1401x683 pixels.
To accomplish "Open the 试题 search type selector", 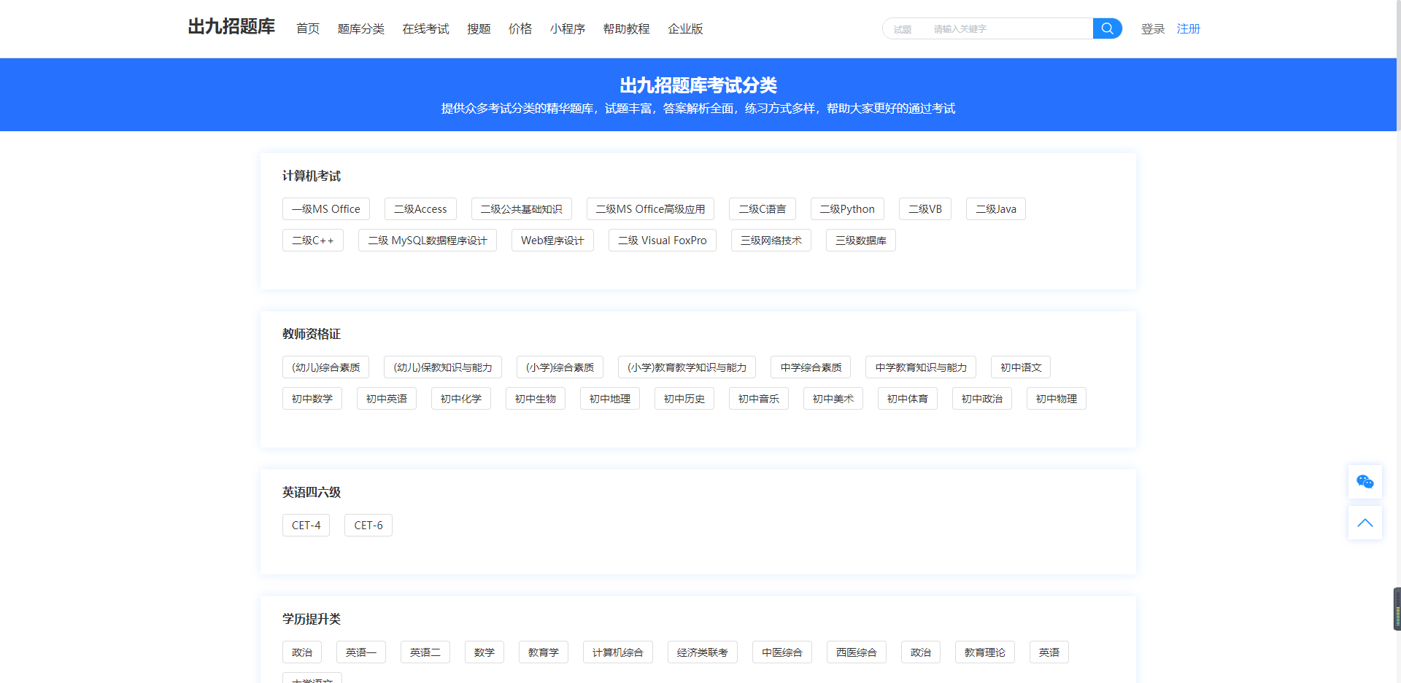I will tap(903, 29).
